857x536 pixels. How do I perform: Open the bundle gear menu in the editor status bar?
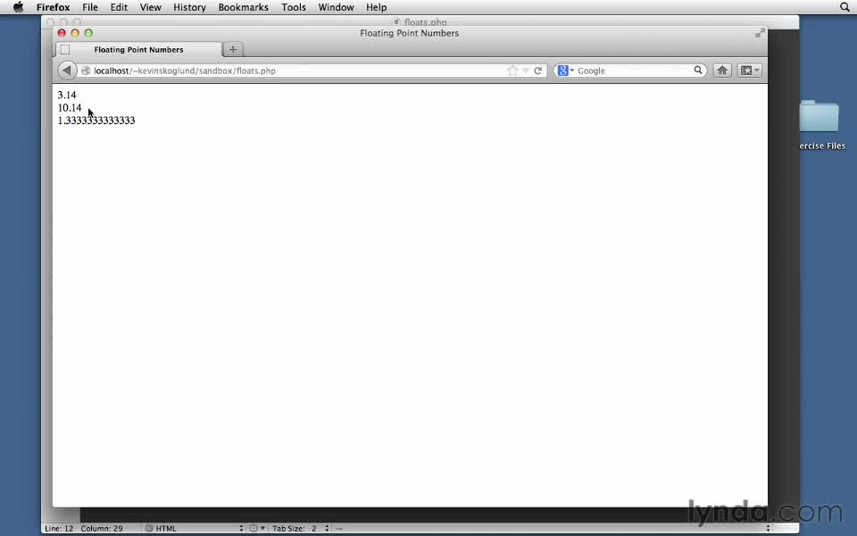tap(257, 528)
